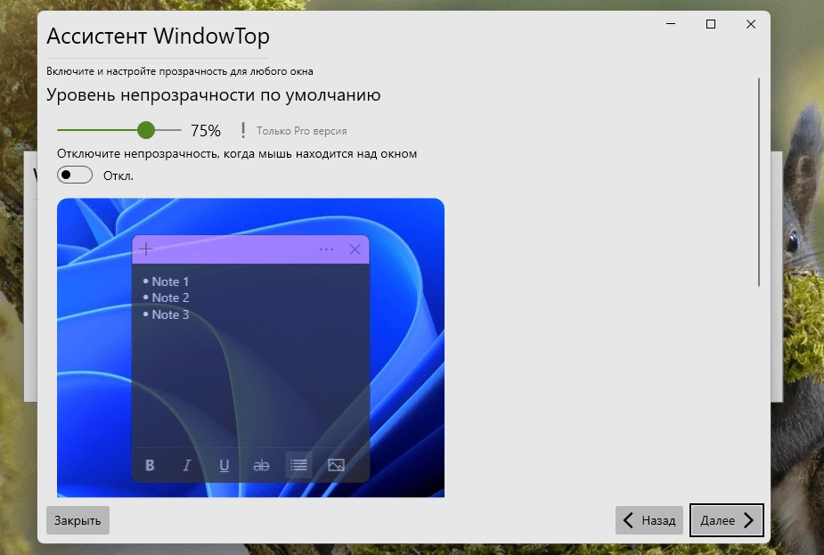The height and width of the screenshot is (555, 824).
Task: Go to the next step with Далее
Action: [726, 520]
